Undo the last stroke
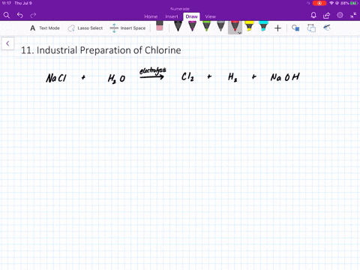This screenshot has height=270, width=360. click(x=20, y=16)
